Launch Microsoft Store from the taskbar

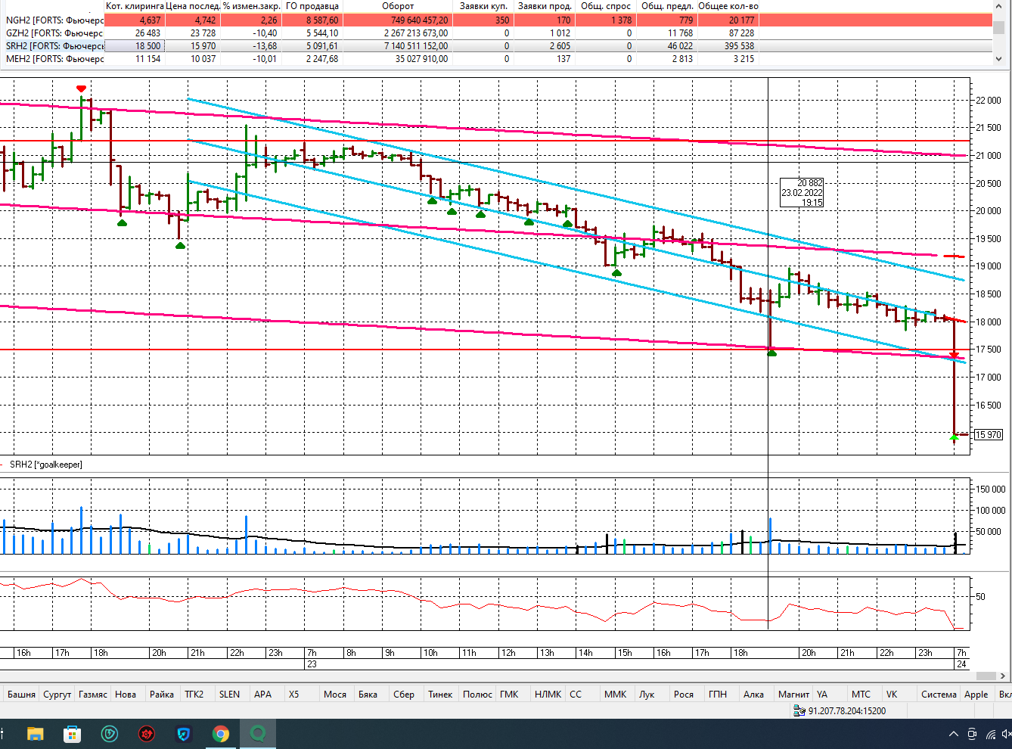(x=72, y=734)
